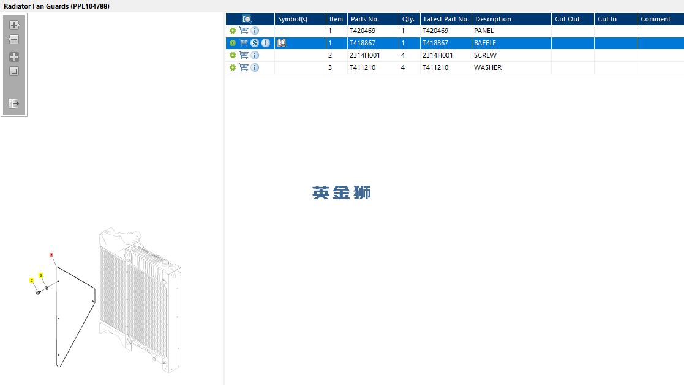Screen dimensions: 684x385
Task: Click Parts No. cell T420469
Action: coord(373,31)
